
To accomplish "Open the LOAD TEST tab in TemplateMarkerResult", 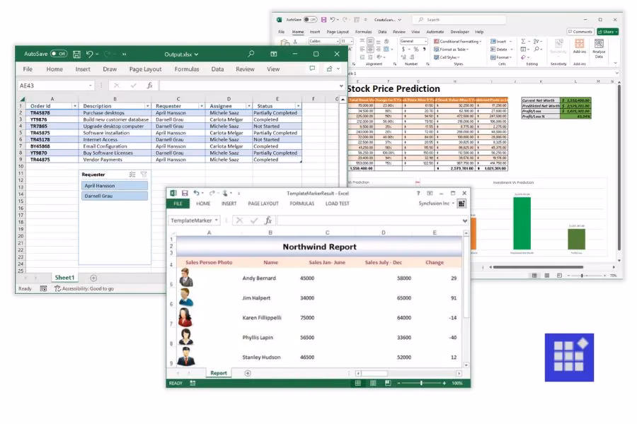I will (x=336, y=204).
